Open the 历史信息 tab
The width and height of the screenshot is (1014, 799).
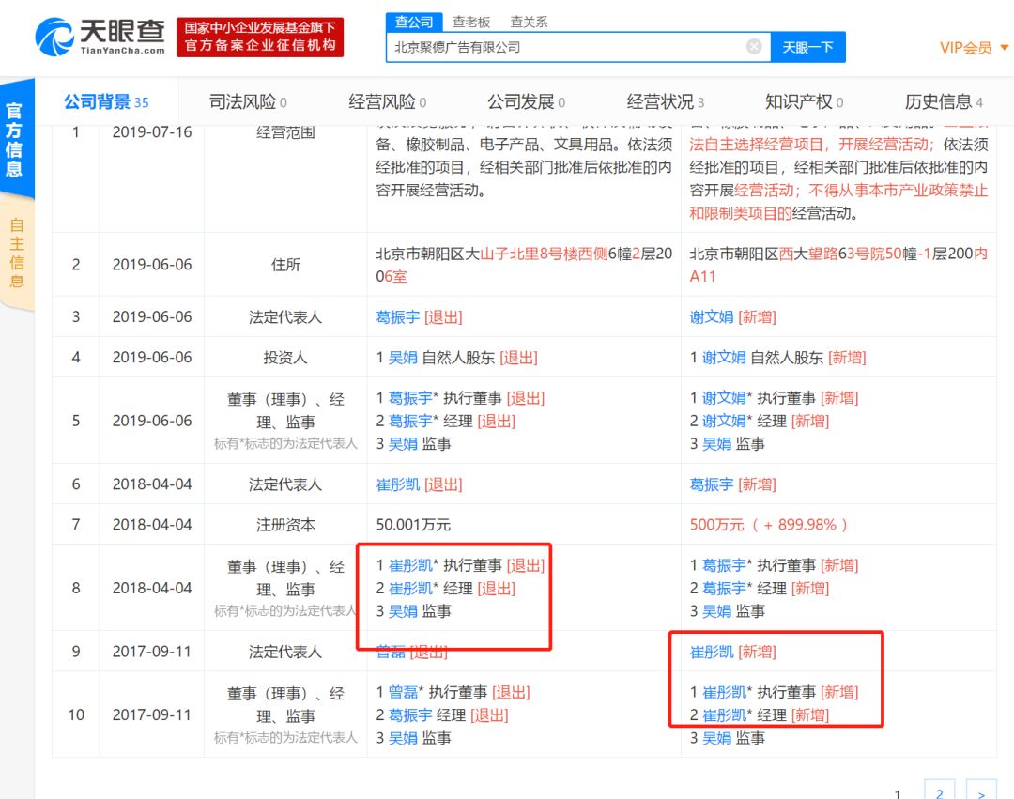(944, 101)
